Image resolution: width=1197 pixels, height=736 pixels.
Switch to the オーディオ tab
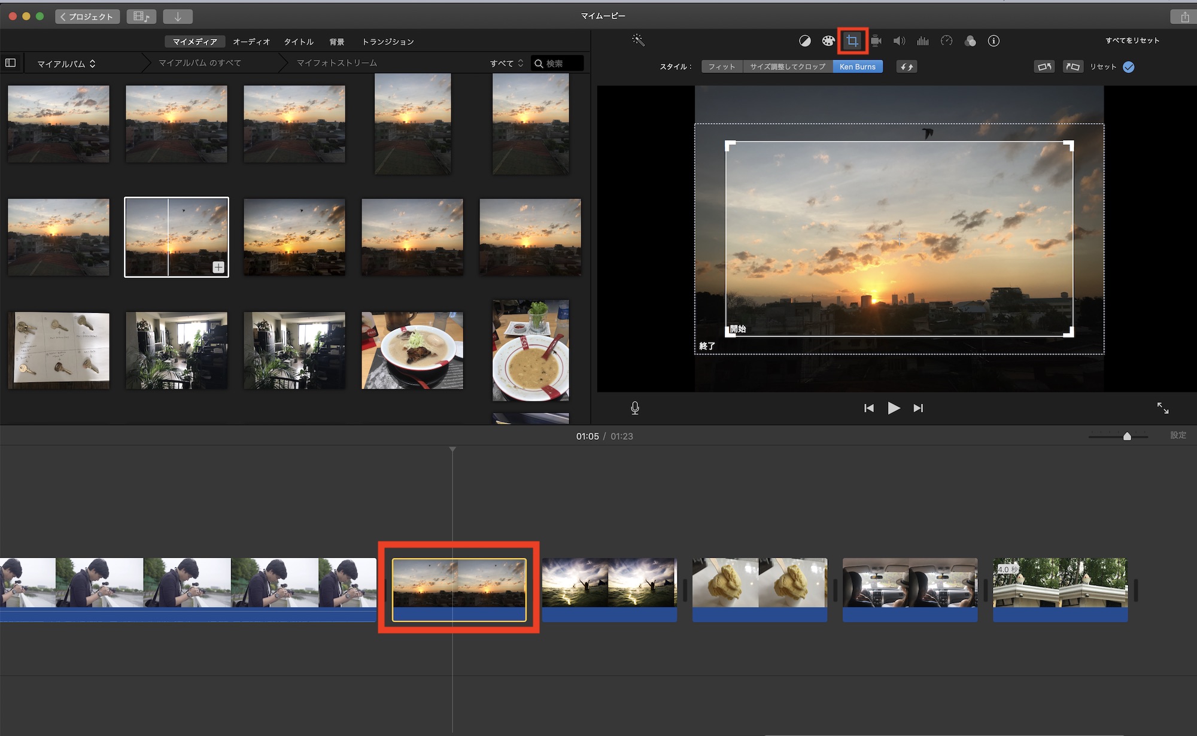click(251, 42)
